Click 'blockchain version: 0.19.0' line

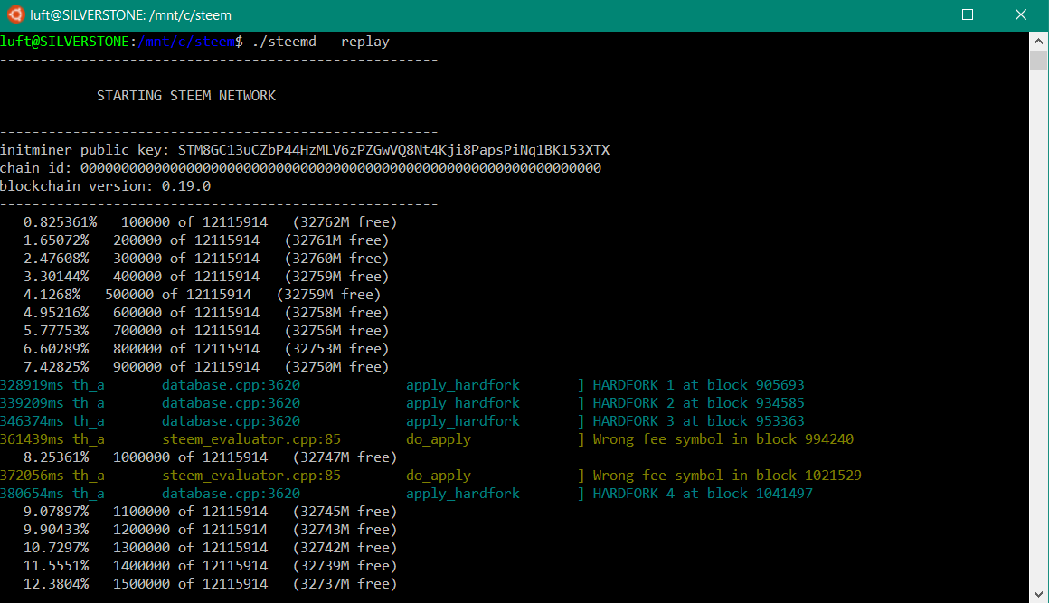pos(105,186)
